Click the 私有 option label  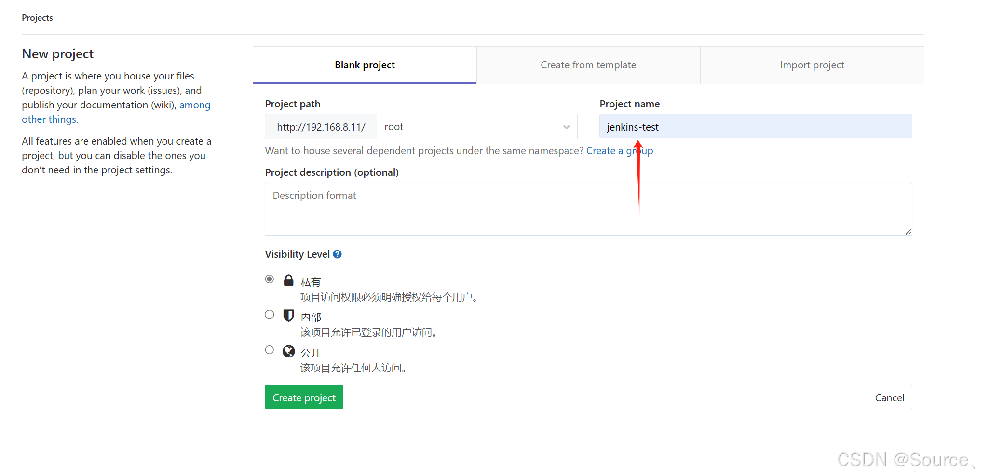pos(311,282)
